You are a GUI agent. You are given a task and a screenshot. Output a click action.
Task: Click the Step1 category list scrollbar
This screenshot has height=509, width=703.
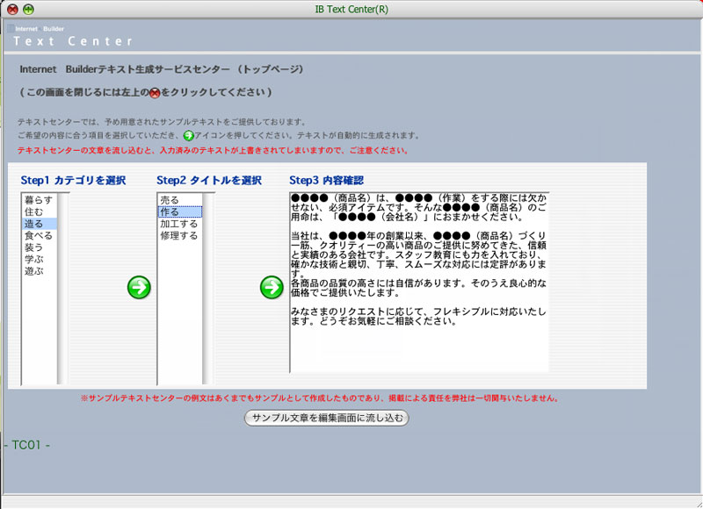[x=62, y=288]
